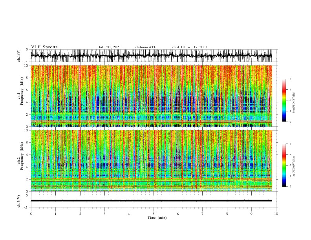The width and height of the screenshot is (311, 240).
Task: Select the "Time (min)" x-axis label
Action: tap(157, 218)
